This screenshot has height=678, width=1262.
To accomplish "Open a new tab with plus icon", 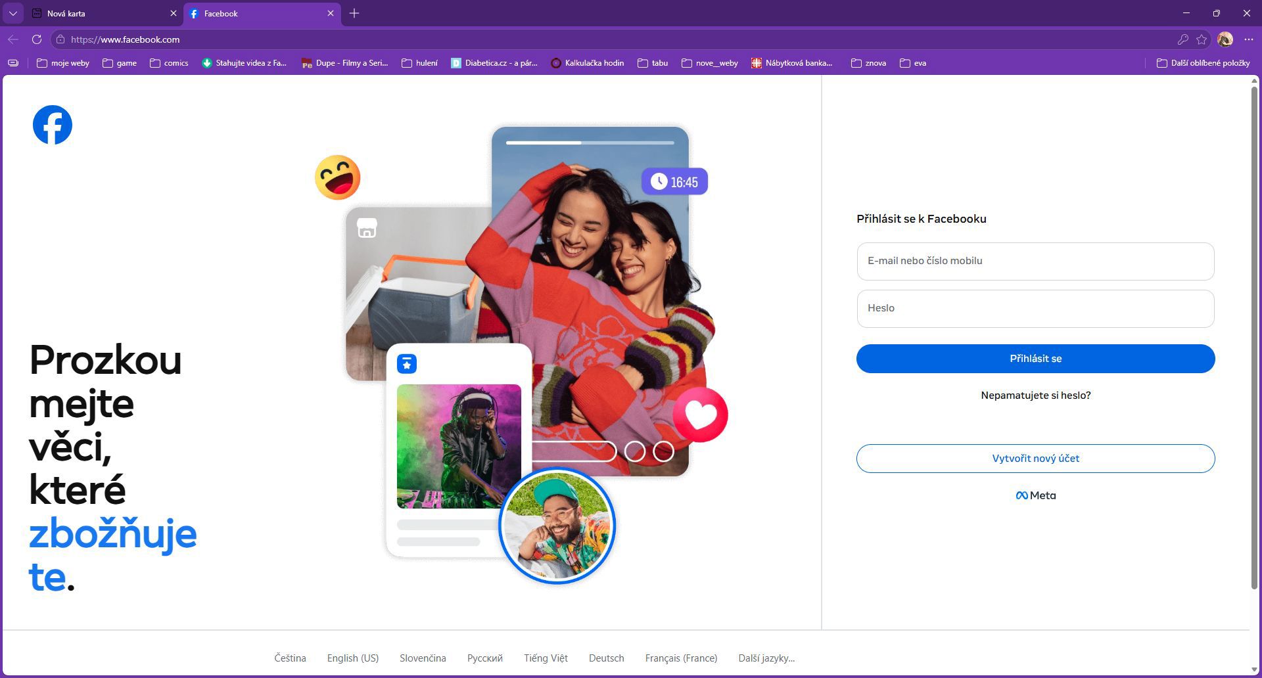I will (354, 13).
